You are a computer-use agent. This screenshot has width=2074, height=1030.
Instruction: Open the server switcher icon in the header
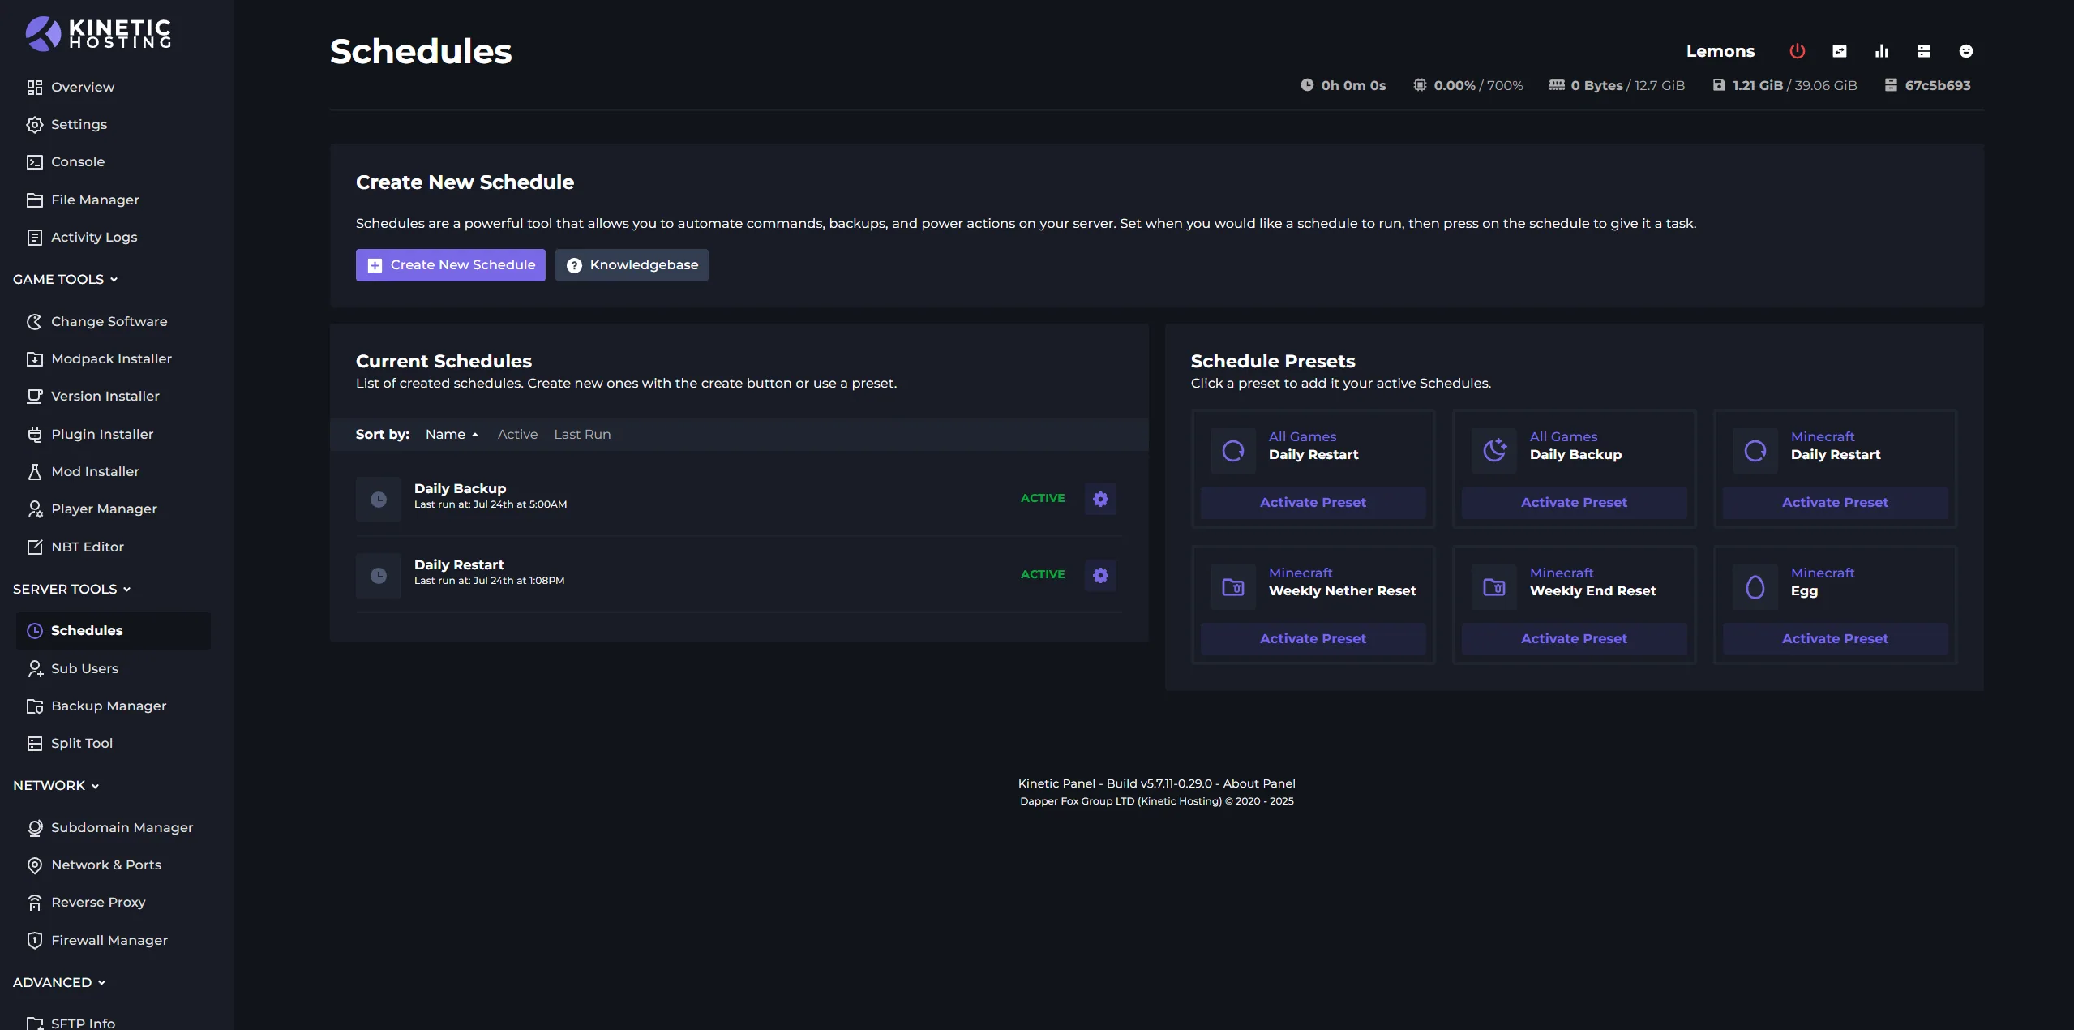click(x=1840, y=50)
